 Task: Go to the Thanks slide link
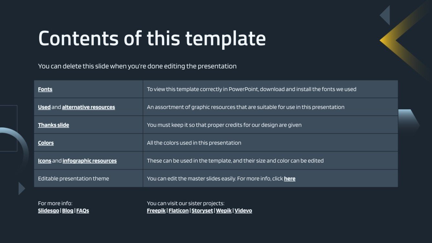coord(53,125)
